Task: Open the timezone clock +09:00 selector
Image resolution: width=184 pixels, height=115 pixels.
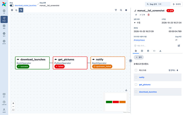Action: [x=4, y=103]
